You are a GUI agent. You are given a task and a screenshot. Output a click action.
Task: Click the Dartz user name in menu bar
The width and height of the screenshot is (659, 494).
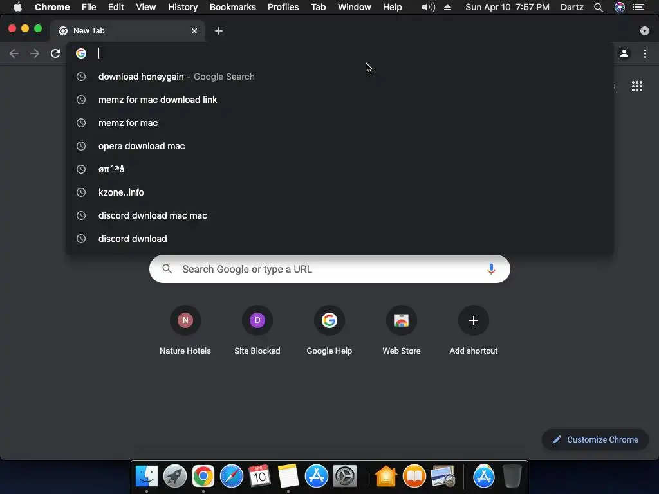tap(572, 7)
